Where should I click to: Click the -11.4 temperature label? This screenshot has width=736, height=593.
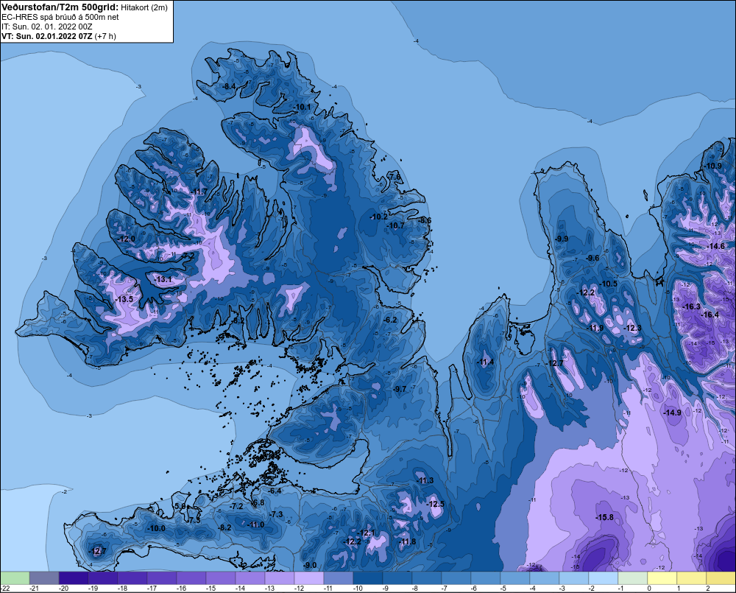point(486,362)
